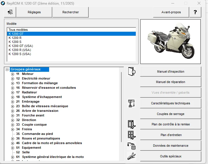
Task: Click the pre-delivery check wrench icon
Action: (x=132, y=124)
